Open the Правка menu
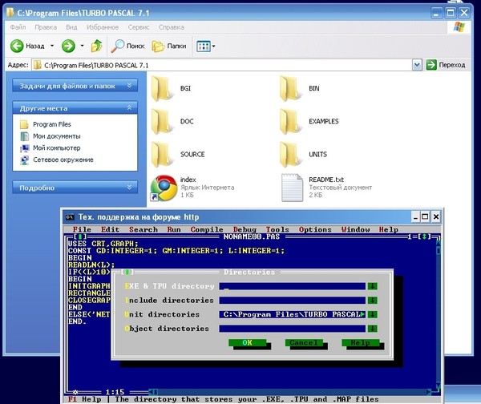481x404 pixels. click(46, 27)
